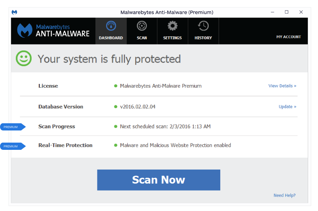Switch to the Settings tab
The width and height of the screenshot is (318, 211).
(172, 31)
